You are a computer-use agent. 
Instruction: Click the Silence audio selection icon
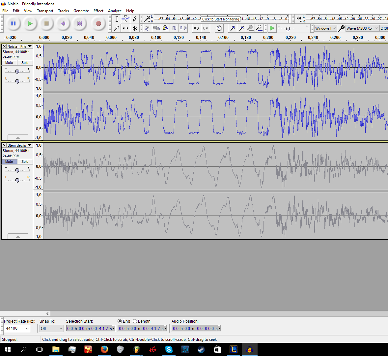point(183,28)
